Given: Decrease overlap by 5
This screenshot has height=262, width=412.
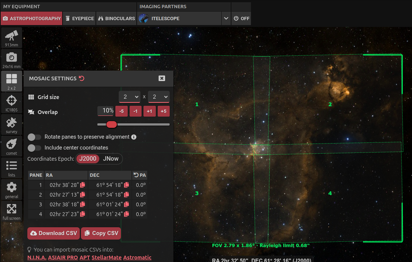Looking at the screenshot, I should tap(121, 111).
